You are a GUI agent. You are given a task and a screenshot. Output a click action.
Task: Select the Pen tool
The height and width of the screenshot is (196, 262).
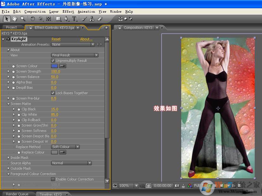coord(66,19)
